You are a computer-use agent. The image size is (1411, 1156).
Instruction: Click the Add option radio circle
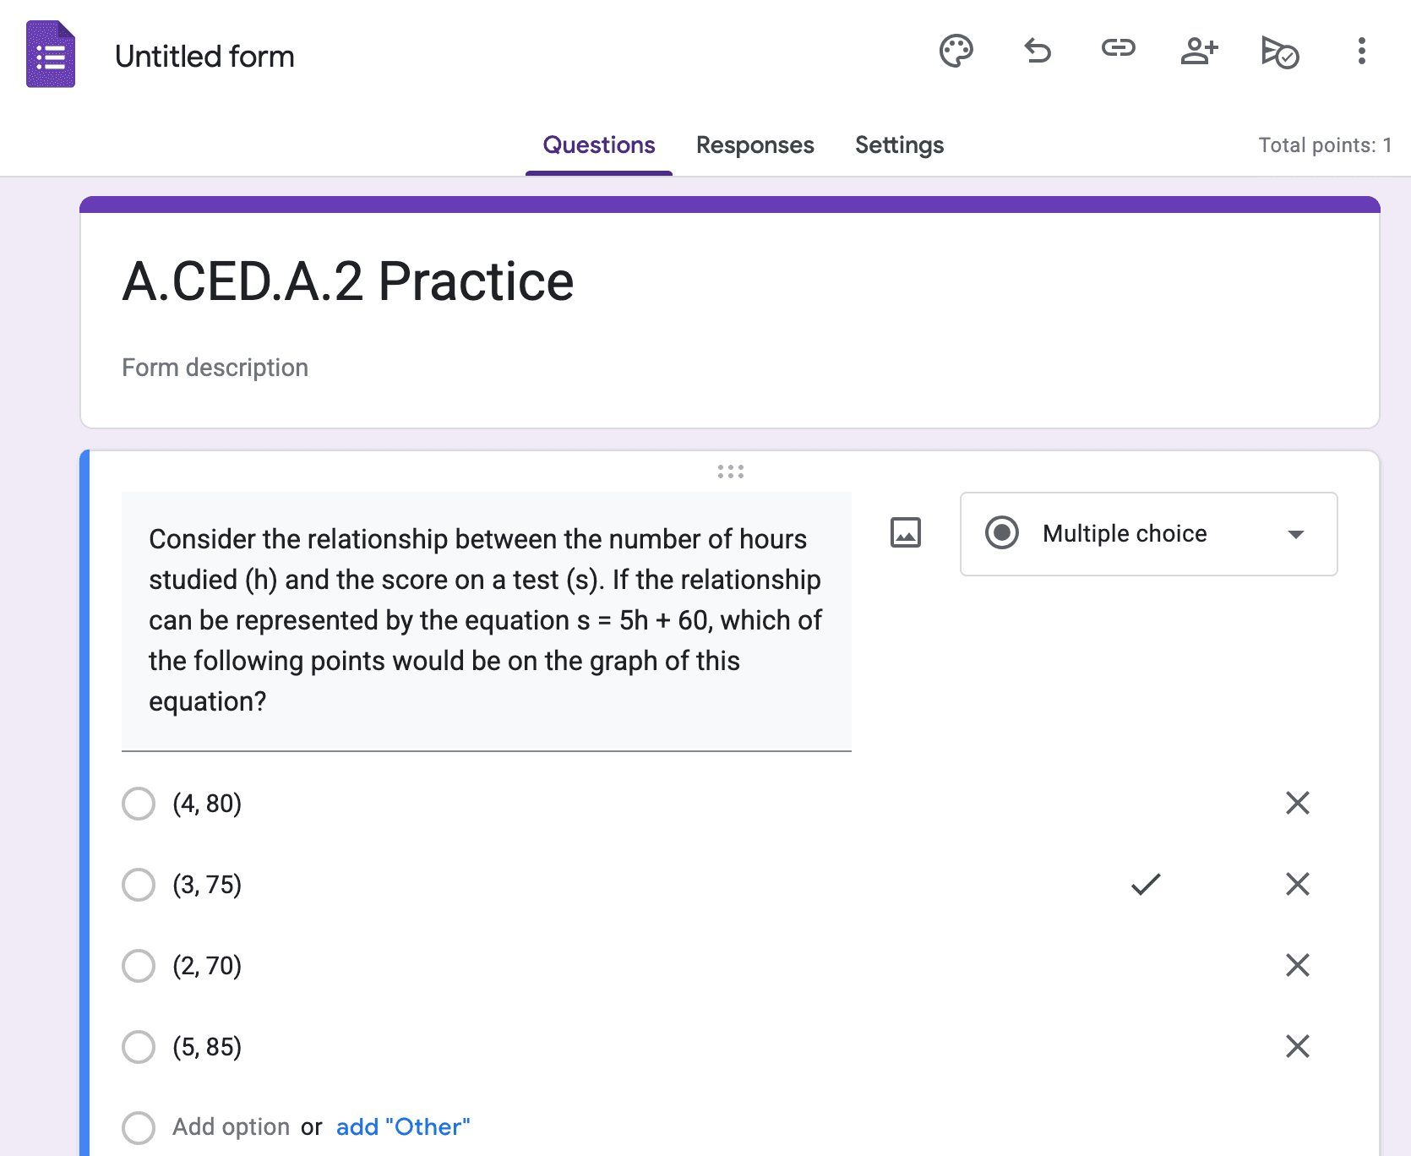point(139,1127)
